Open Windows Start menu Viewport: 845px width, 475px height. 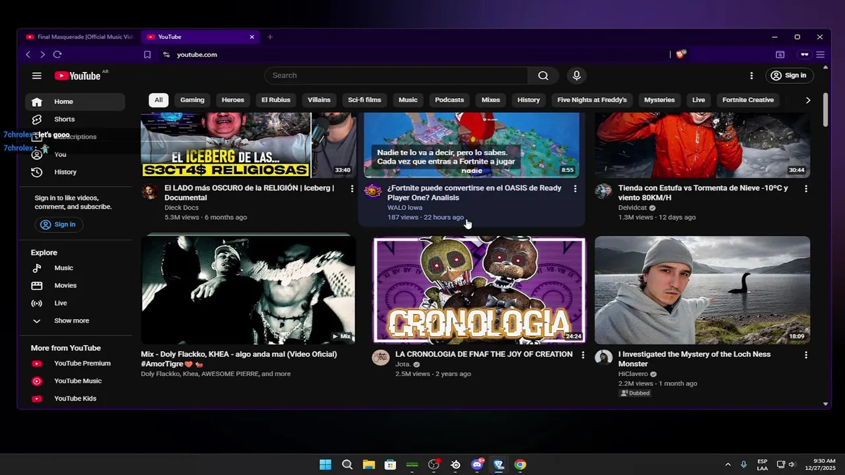325,464
